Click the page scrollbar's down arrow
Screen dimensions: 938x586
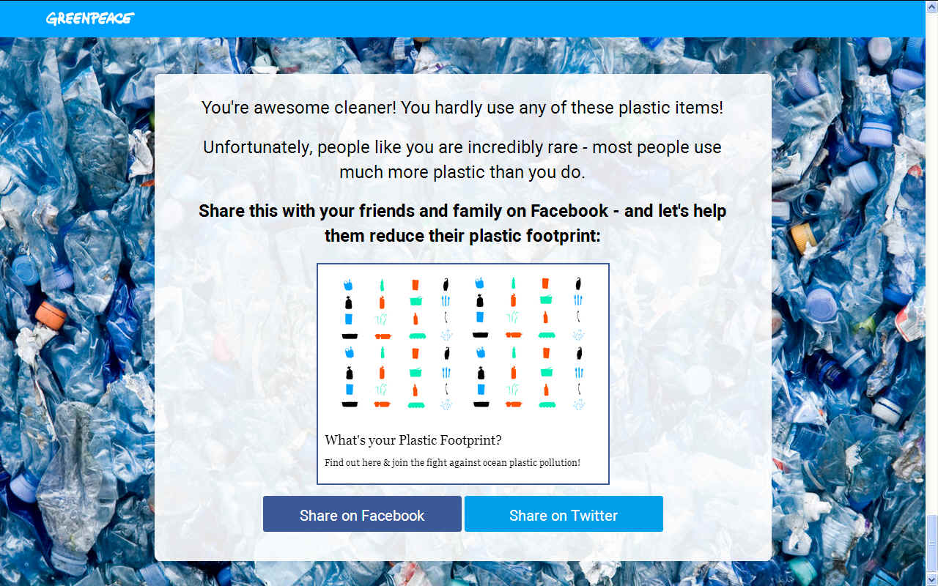click(931, 579)
